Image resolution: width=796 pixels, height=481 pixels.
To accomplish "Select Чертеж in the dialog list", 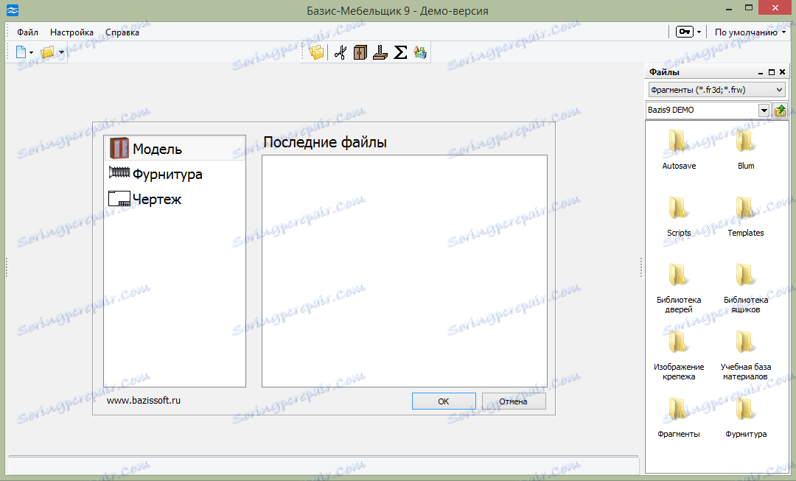I will point(175,199).
